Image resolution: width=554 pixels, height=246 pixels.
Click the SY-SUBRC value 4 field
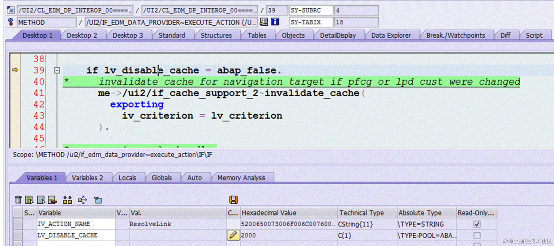click(356, 10)
